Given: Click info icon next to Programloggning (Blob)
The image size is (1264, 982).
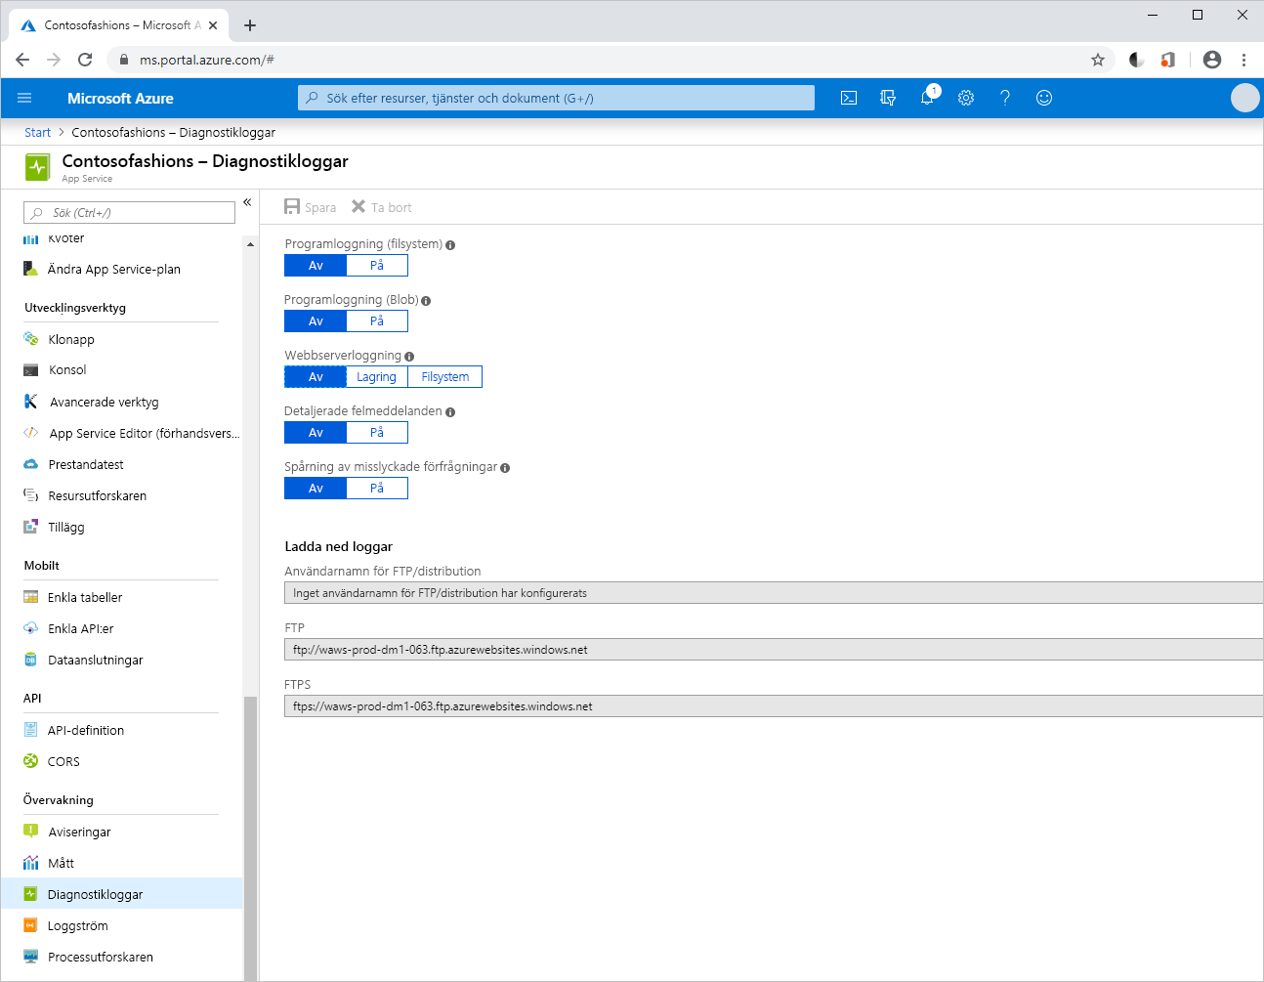Looking at the screenshot, I should 426,301.
